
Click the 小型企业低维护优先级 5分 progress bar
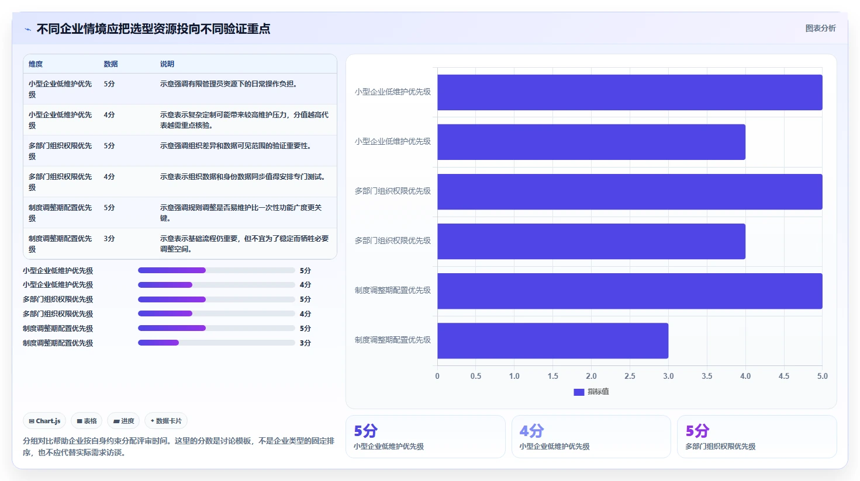(x=216, y=270)
